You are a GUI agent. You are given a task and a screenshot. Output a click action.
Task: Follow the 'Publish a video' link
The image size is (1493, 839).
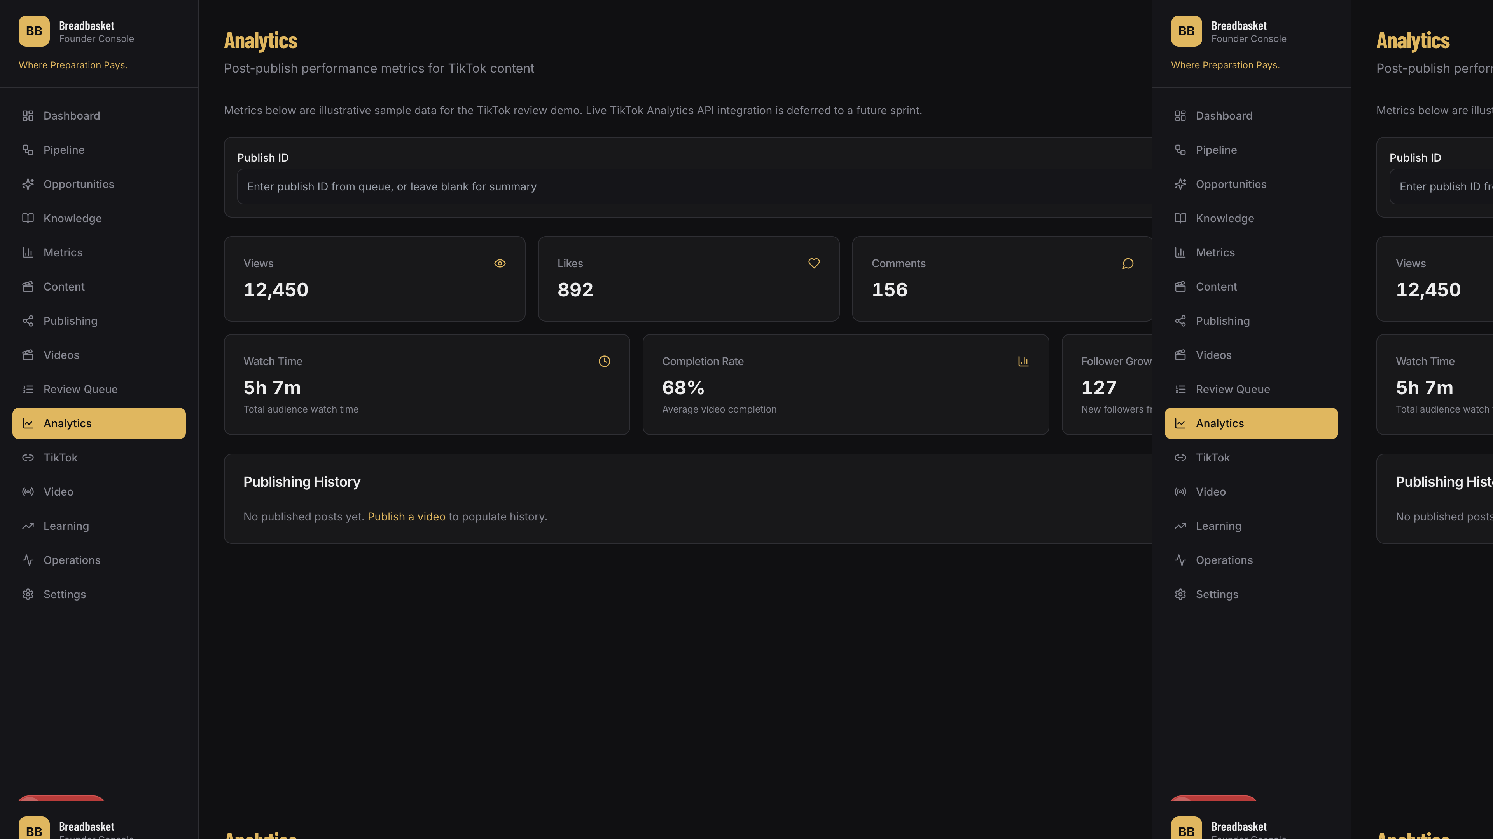(406, 517)
